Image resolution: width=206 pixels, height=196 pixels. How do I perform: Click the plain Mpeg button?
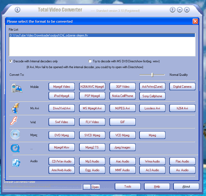pos(152,135)
